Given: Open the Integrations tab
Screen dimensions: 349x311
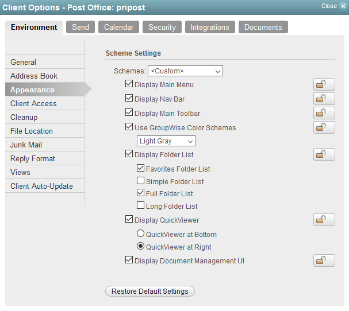Looking at the screenshot, I should [210, 27].
